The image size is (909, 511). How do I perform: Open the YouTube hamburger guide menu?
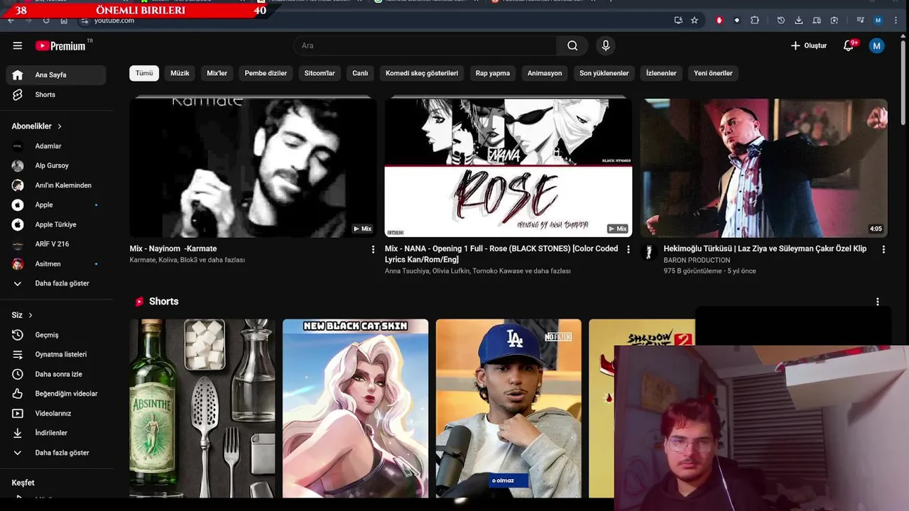click(17, 45)
